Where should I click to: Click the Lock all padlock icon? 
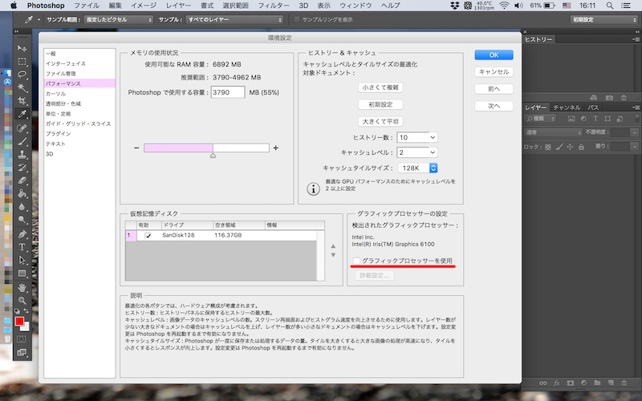[581, 147]
